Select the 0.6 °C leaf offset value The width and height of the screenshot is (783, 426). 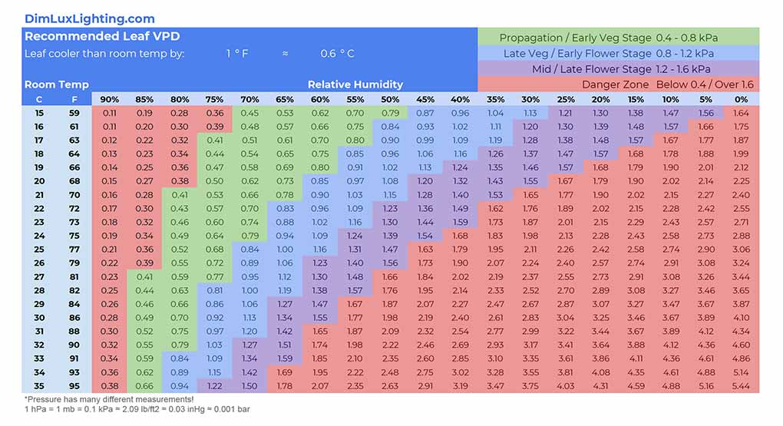[x=337, y=54]
